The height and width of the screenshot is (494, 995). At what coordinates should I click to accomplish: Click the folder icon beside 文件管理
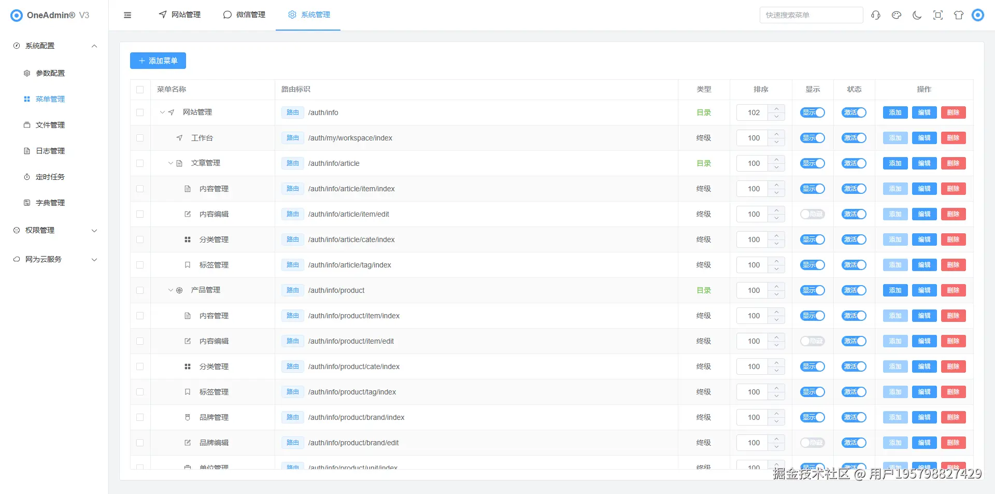click(x=27, y=125)
